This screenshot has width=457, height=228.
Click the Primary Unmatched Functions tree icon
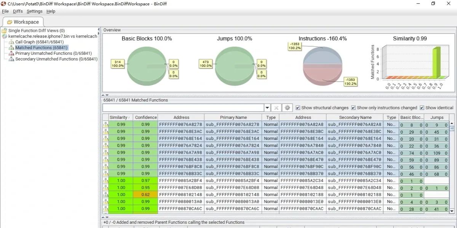tap(11, 53)
